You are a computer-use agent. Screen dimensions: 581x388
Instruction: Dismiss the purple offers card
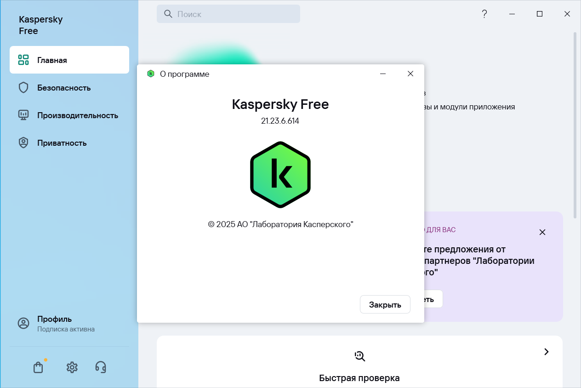click(x=542, y=232)
